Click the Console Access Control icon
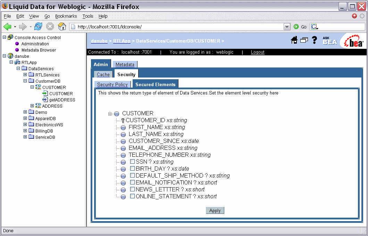Screen dimensions: 368x236 pos(10,37)
